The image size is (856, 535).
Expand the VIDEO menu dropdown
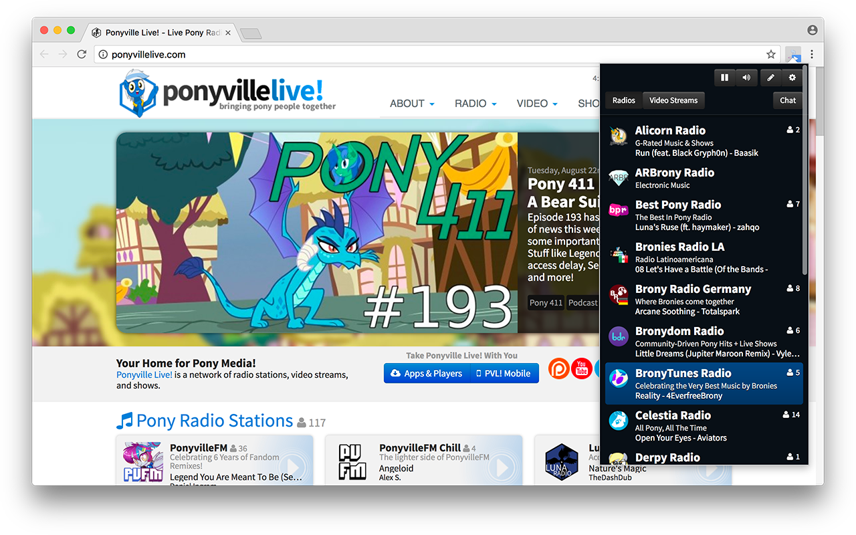pos(538,104)
